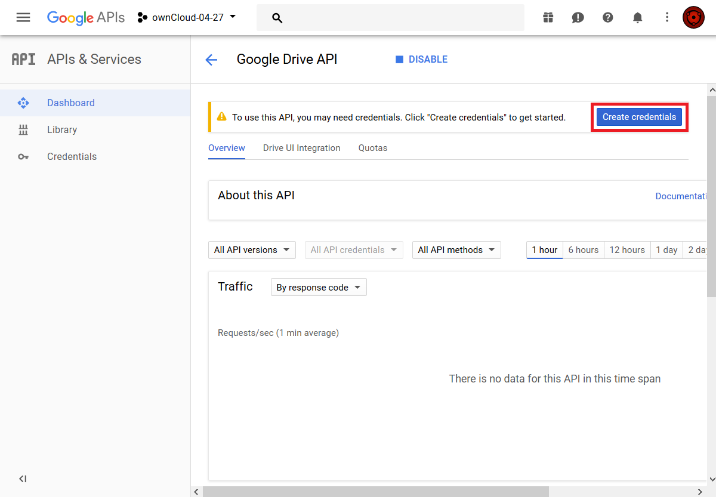The image size is (716, 497).
Task: Open the three-dot more options menu
Action: tap(667, 17)
